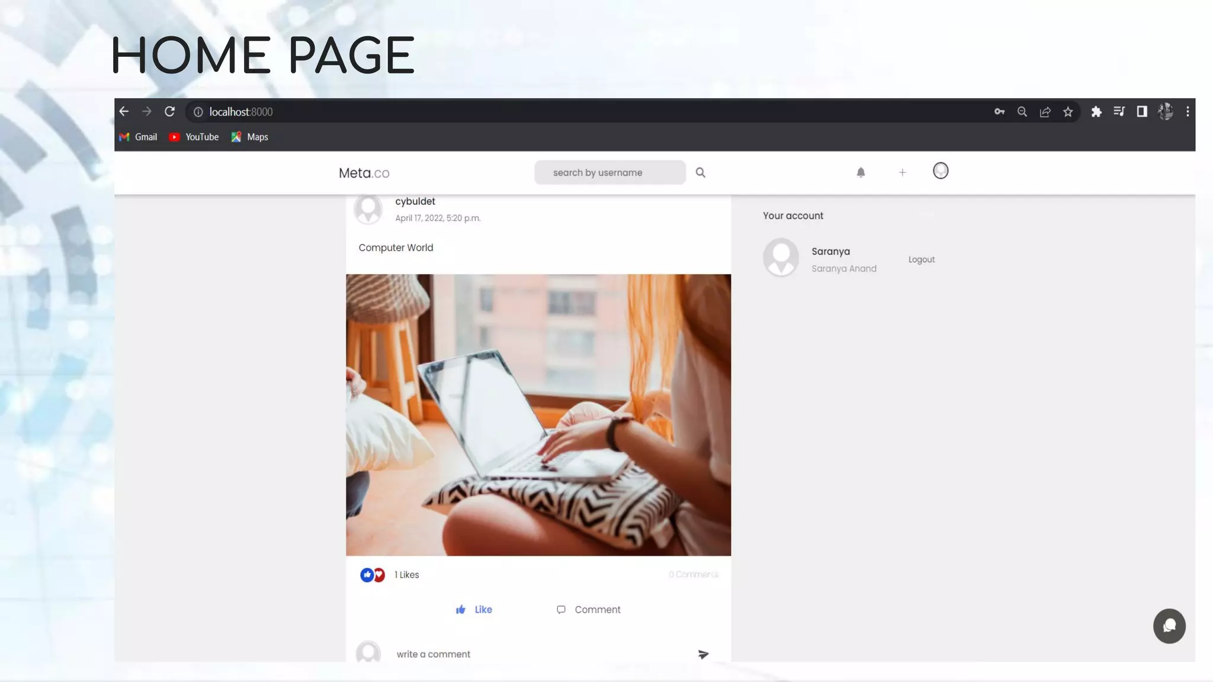Click the search by username field
The height and width of the screenshot is (682, 1213).
(609, 172)
